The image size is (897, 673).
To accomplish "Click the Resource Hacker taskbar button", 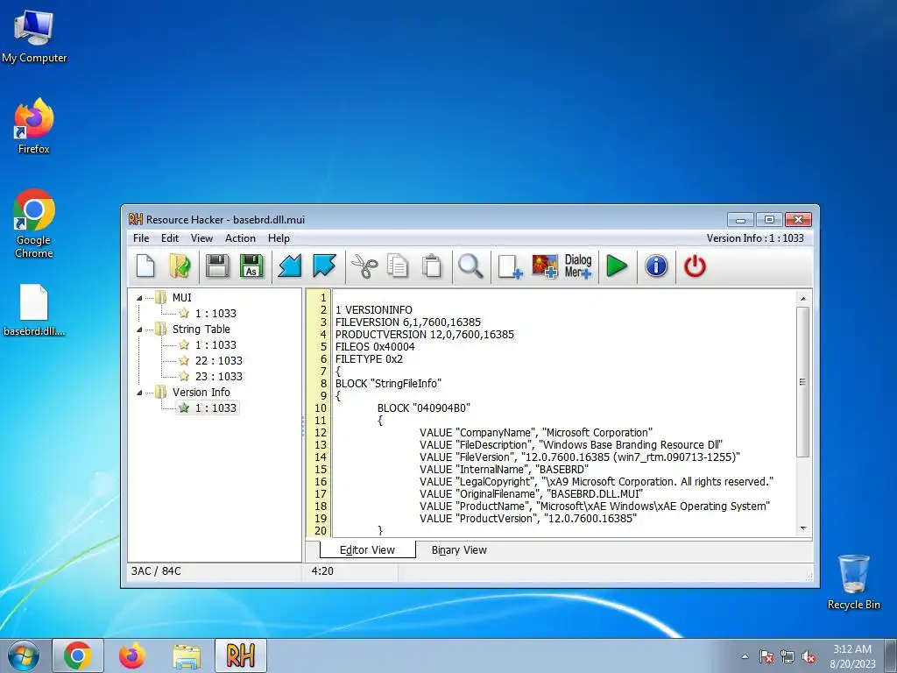I will click(240, 655).
